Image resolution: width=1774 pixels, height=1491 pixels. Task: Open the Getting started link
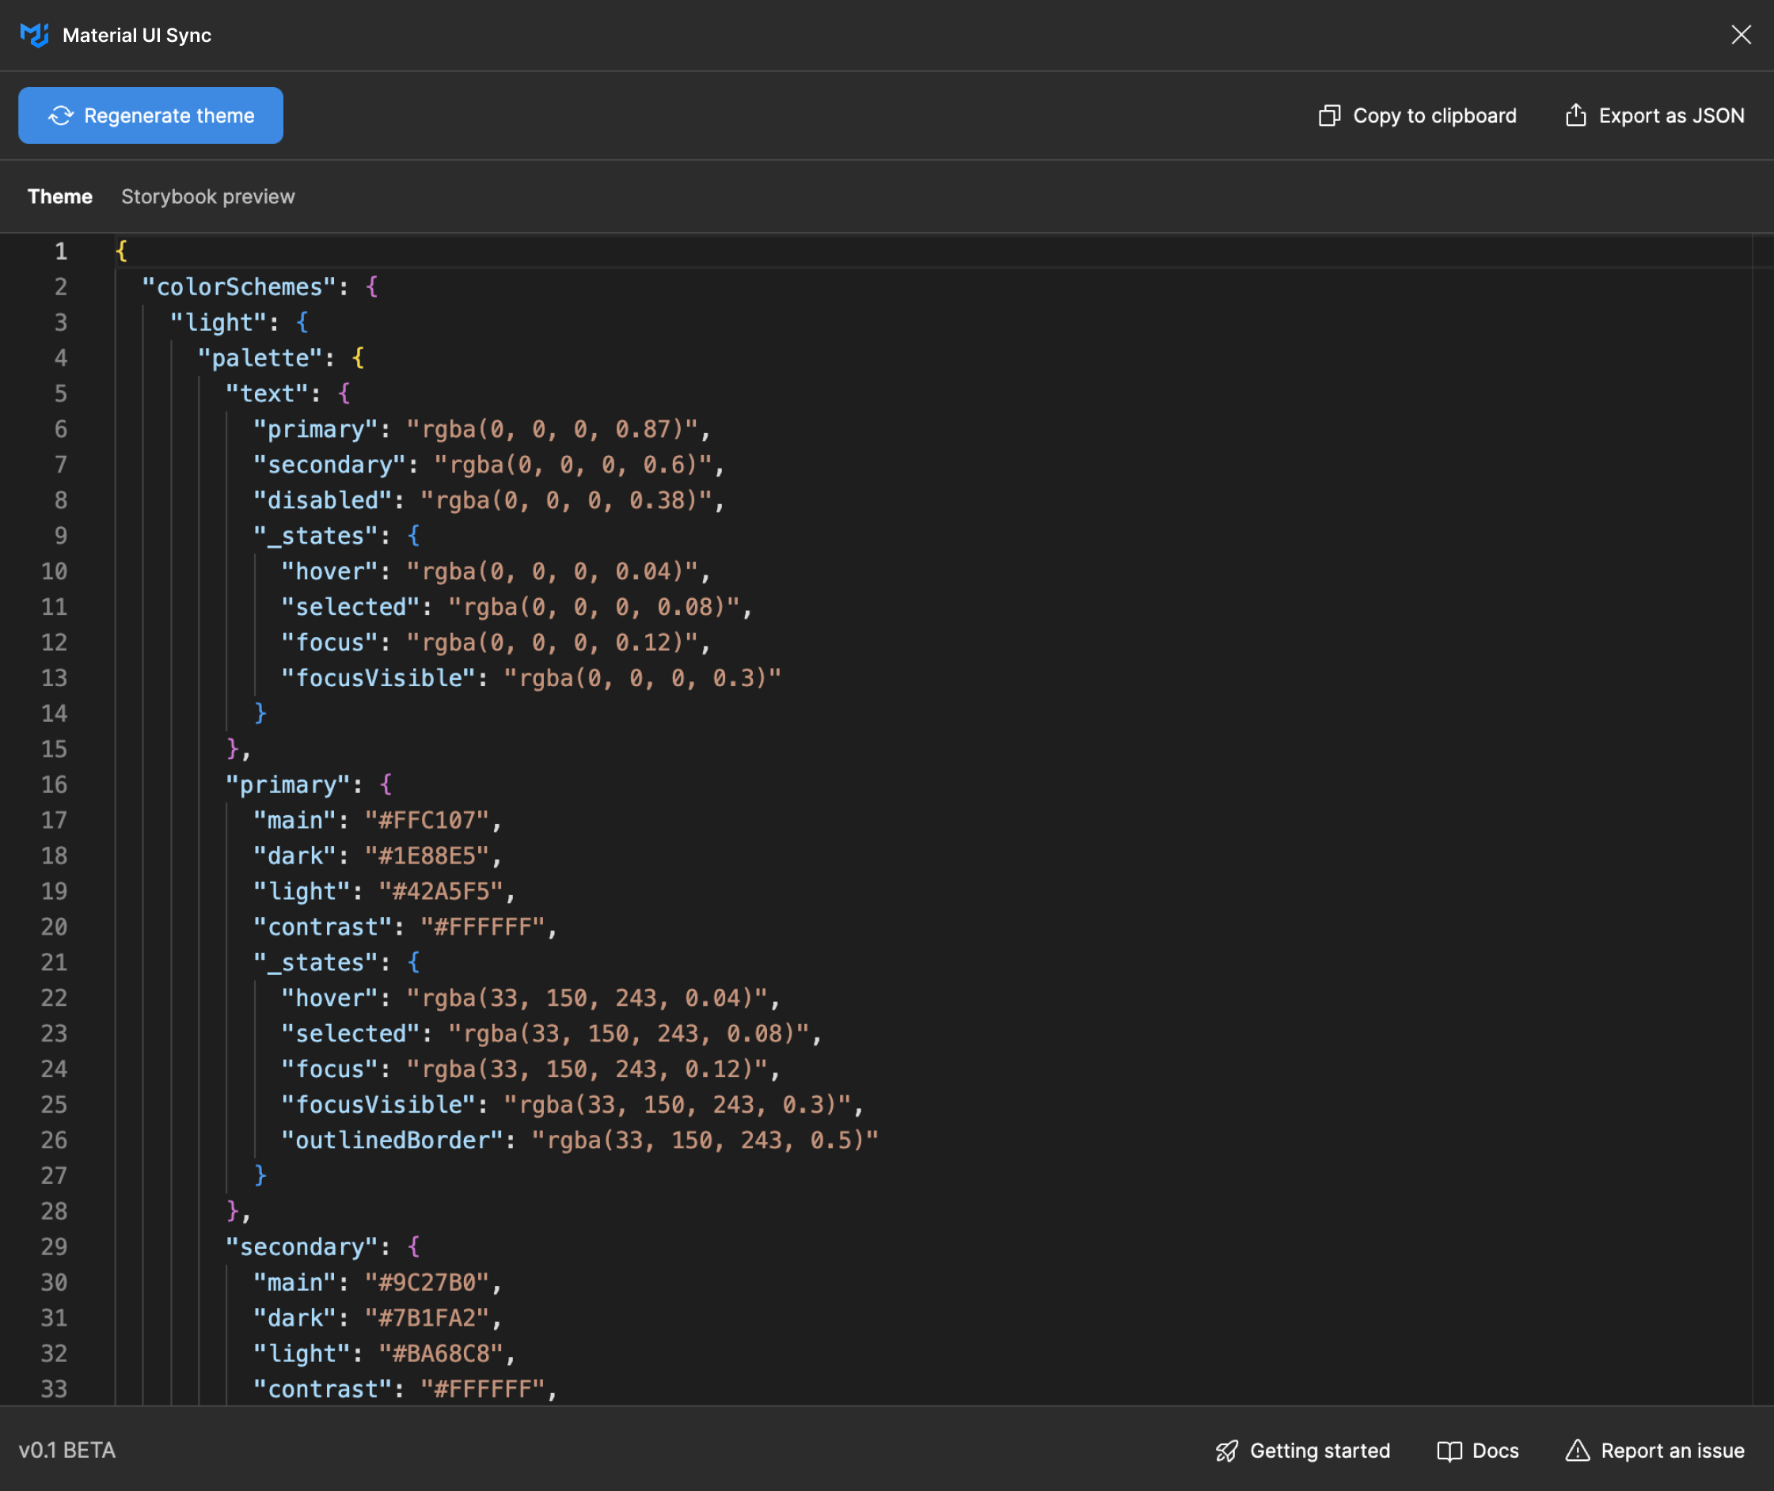click(x=1319, y=1451)
